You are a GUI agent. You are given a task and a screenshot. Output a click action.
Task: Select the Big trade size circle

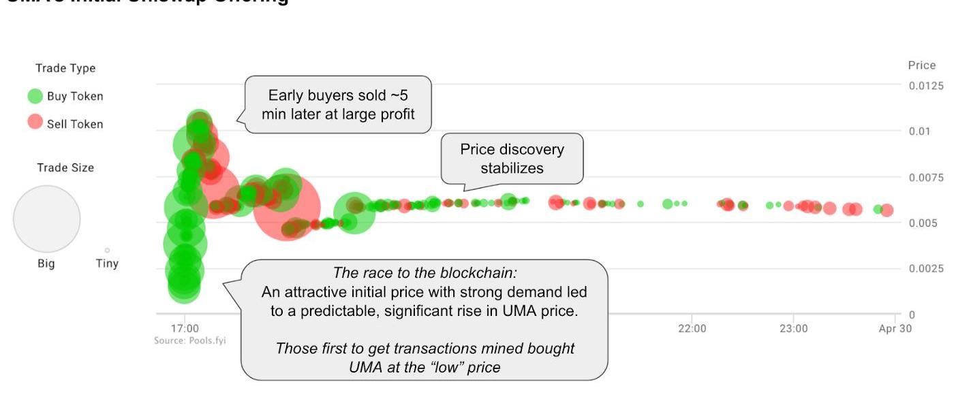[x=47, y=219]
